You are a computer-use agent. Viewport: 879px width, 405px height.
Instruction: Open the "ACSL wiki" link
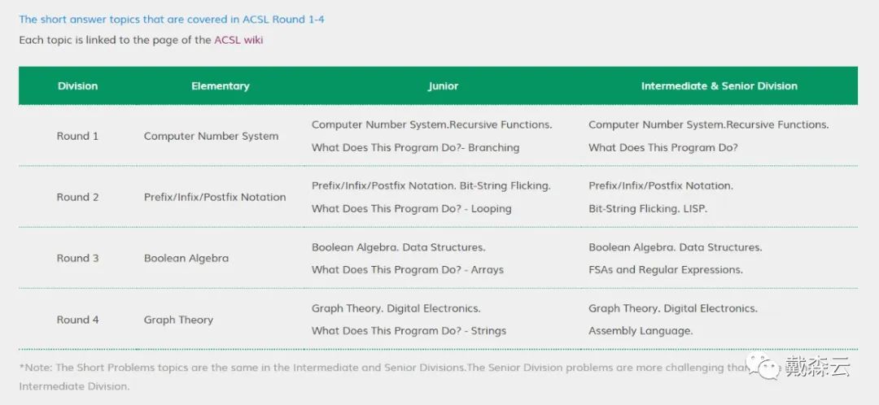pos(238,40)
